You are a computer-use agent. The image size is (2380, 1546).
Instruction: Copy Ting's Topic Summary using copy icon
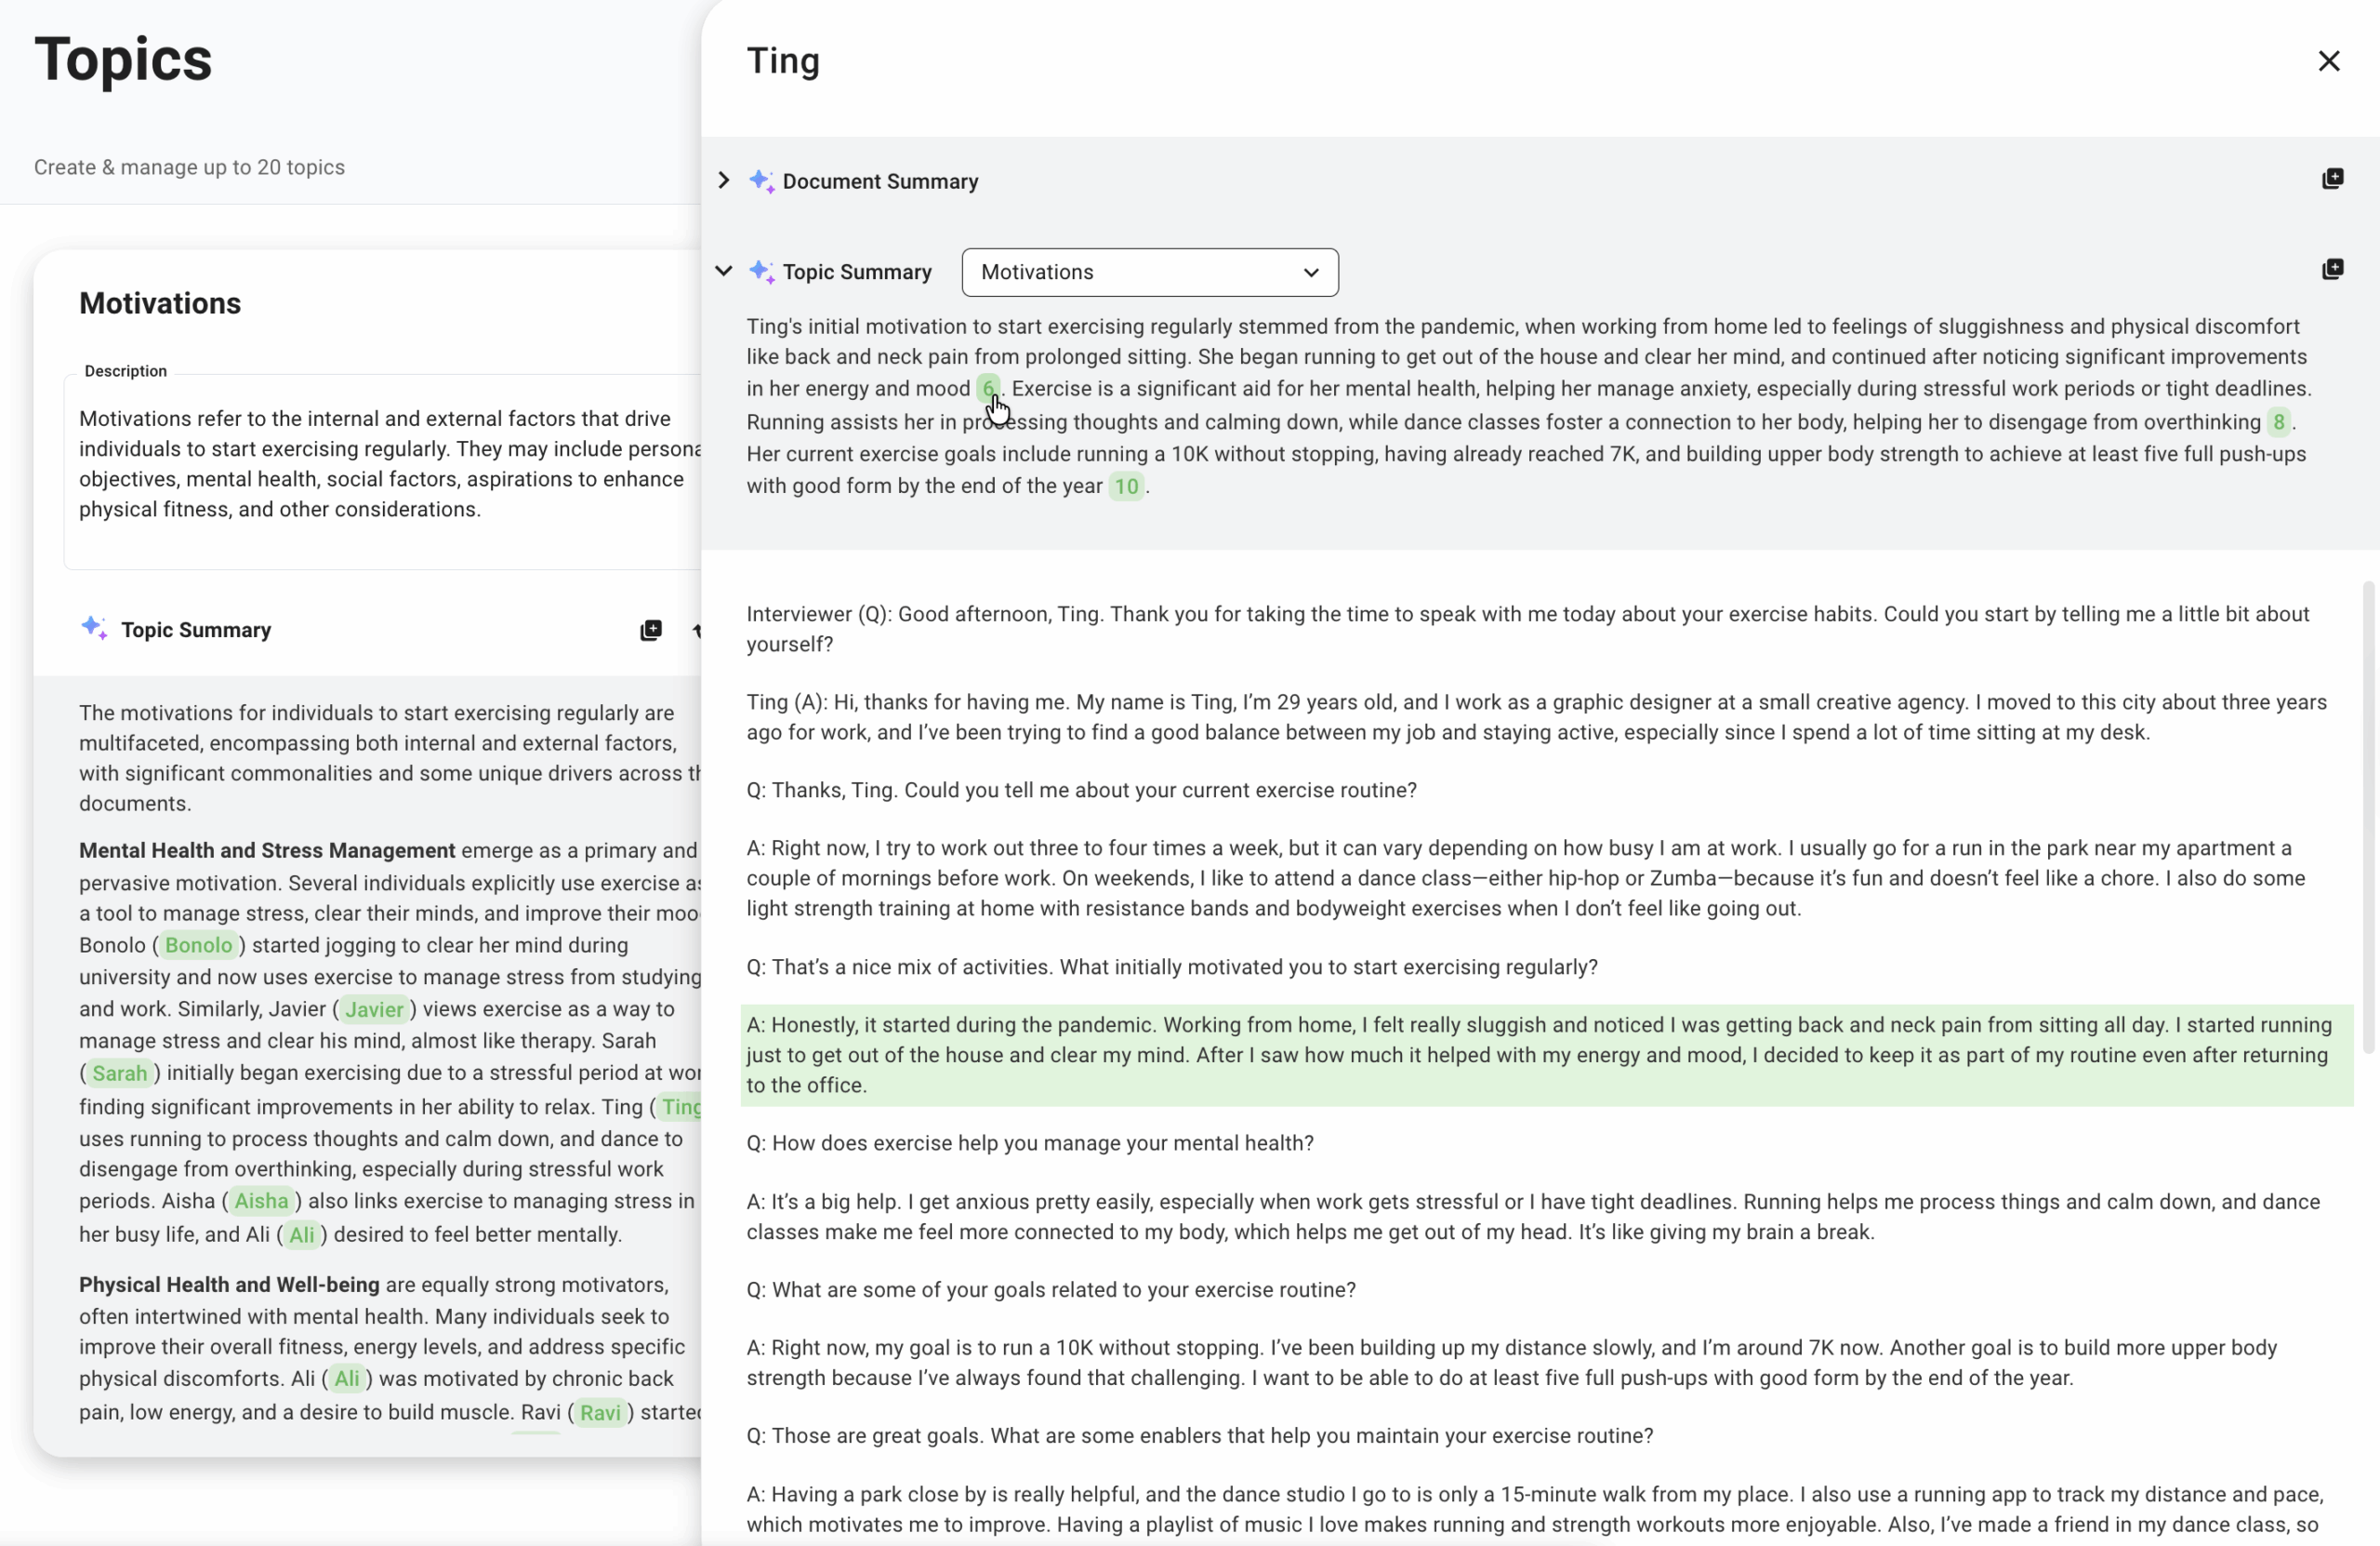point(2332,269)
